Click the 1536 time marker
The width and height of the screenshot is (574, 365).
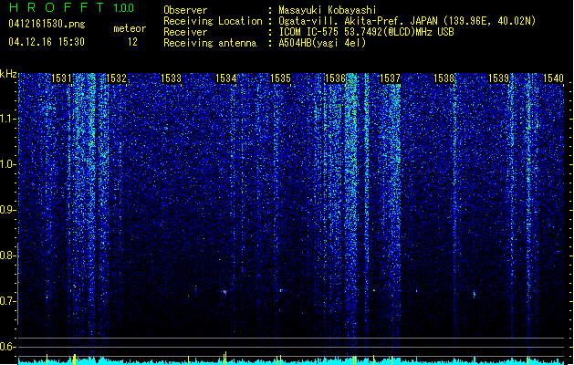pyautogui.click(x=335, y=78)
